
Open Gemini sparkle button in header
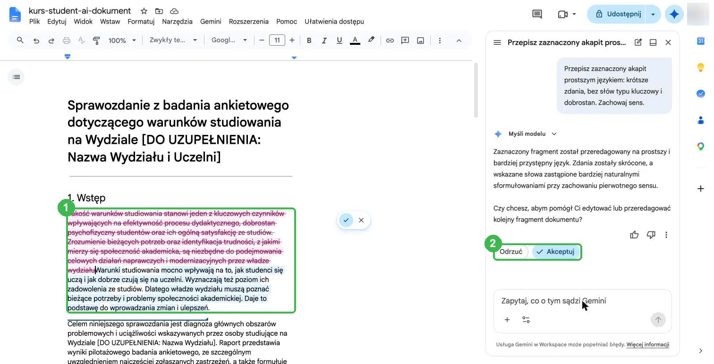674,14
